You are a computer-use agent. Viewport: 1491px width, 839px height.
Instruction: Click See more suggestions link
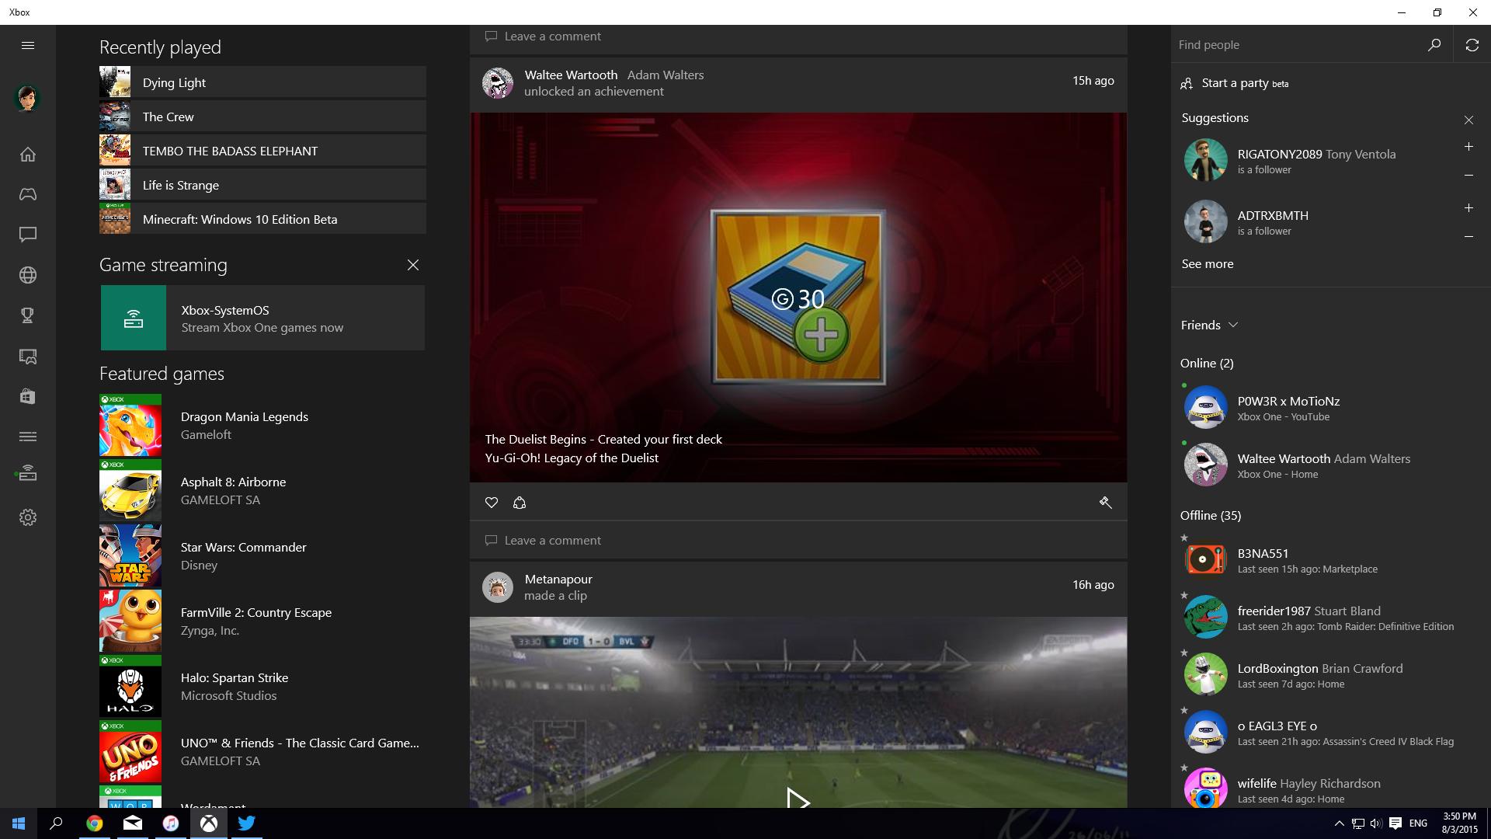pos(1207,264)
